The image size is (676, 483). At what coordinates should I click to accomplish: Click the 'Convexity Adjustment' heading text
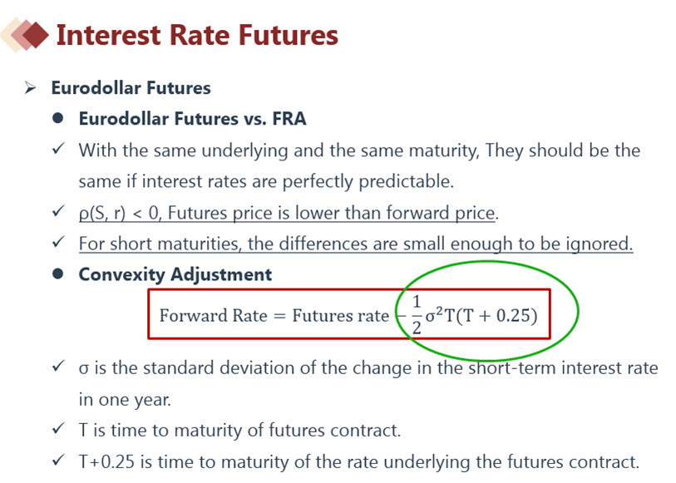(x=175, y=275)
